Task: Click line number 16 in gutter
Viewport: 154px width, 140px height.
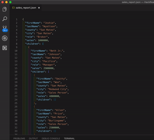Action: (16, 72)
